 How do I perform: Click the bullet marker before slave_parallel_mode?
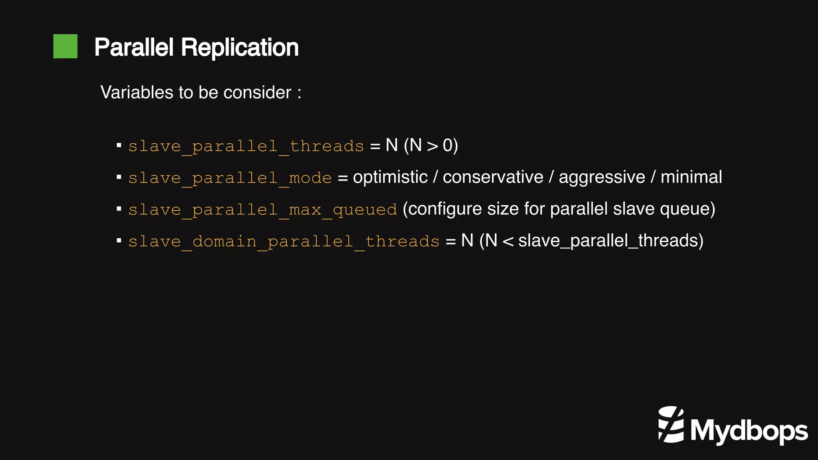(119, 177)
